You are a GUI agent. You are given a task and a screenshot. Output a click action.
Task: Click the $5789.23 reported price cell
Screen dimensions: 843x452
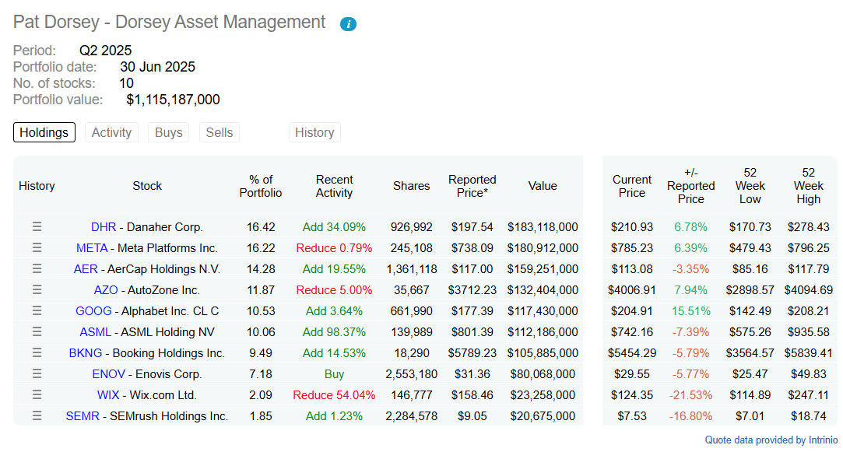pyautogui.click(x=472, y=352)
